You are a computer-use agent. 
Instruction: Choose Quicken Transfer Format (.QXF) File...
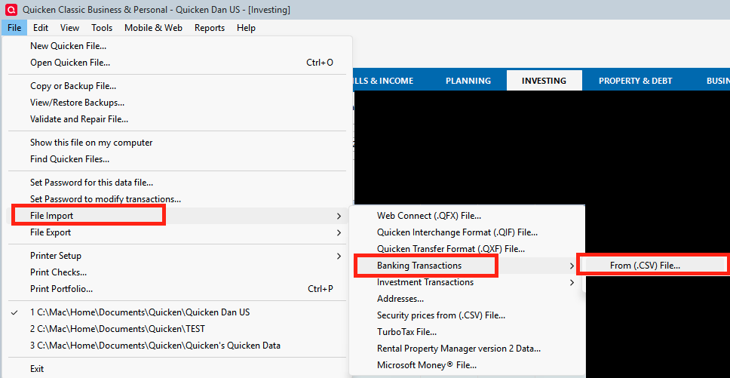[467, 248]
